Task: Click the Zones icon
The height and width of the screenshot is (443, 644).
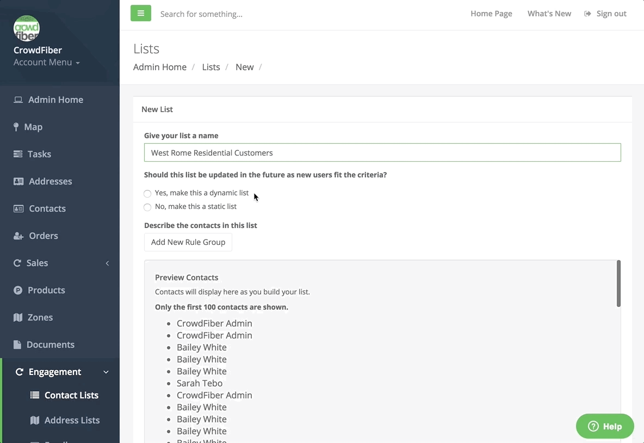Action: tap(18, 317)
